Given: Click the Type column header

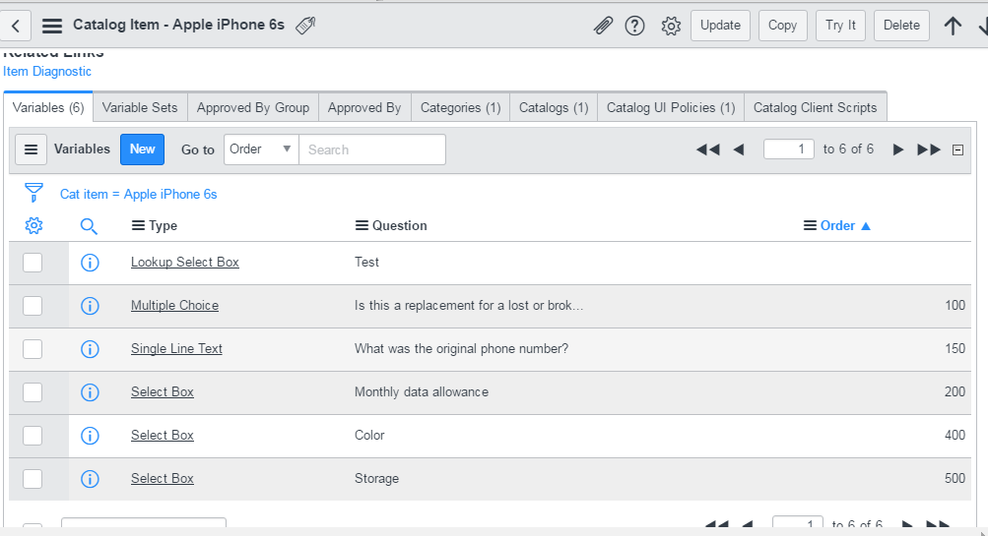Looking at the screenshot, I should tap(163, 225).
